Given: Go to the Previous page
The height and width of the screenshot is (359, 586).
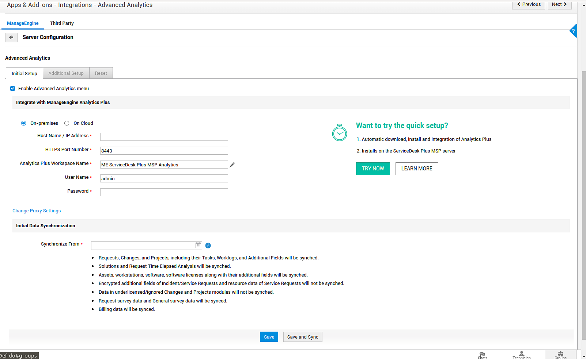Looking at the screenshot, I should (x=529, y=4).
